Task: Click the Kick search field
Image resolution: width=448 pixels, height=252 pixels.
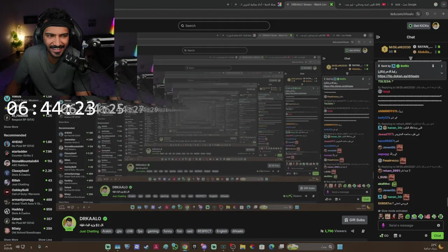Action: coord(224,26)
